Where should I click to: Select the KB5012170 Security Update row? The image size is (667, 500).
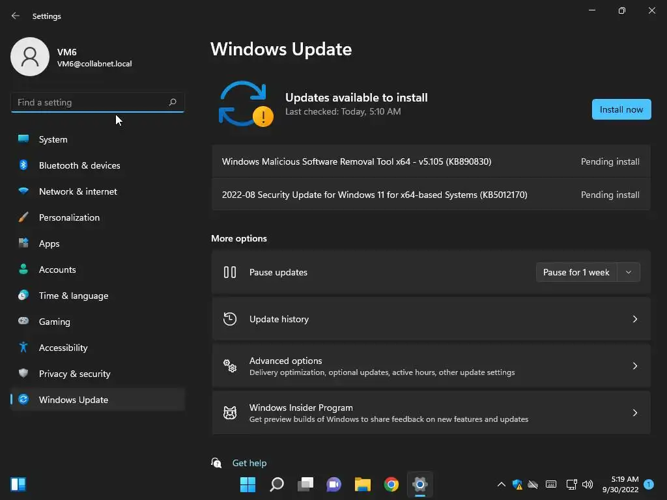tap(431, 195)
